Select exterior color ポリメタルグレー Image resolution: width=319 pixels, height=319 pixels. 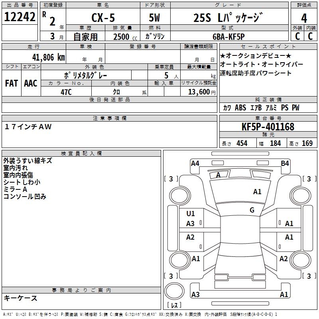pos(85,75)
